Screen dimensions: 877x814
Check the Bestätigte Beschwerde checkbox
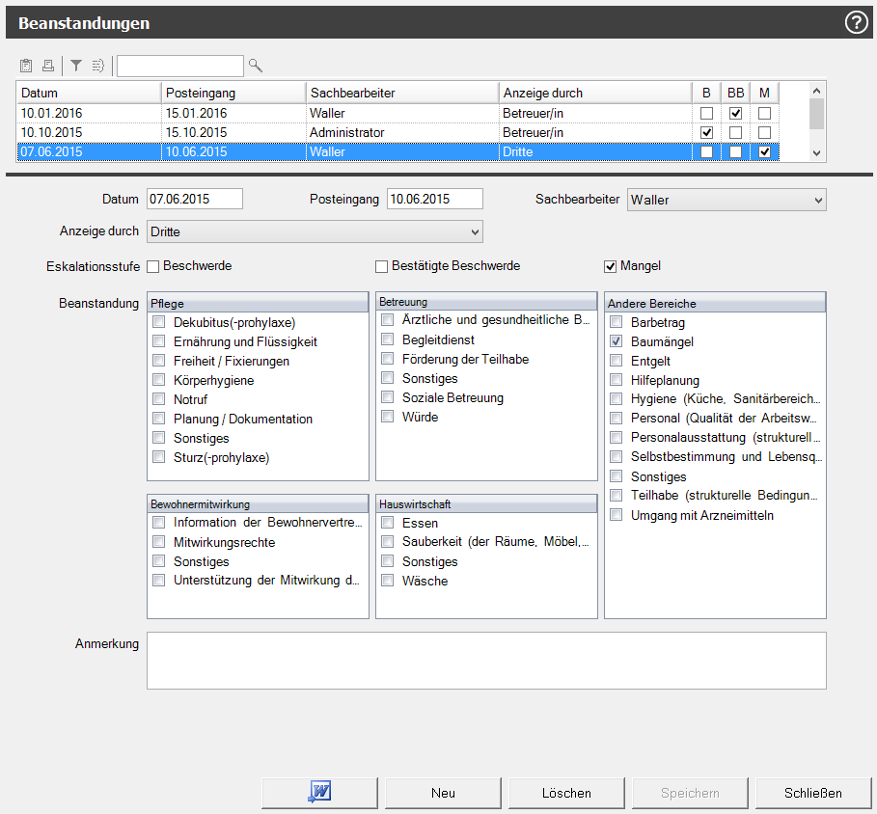point(382,266)
